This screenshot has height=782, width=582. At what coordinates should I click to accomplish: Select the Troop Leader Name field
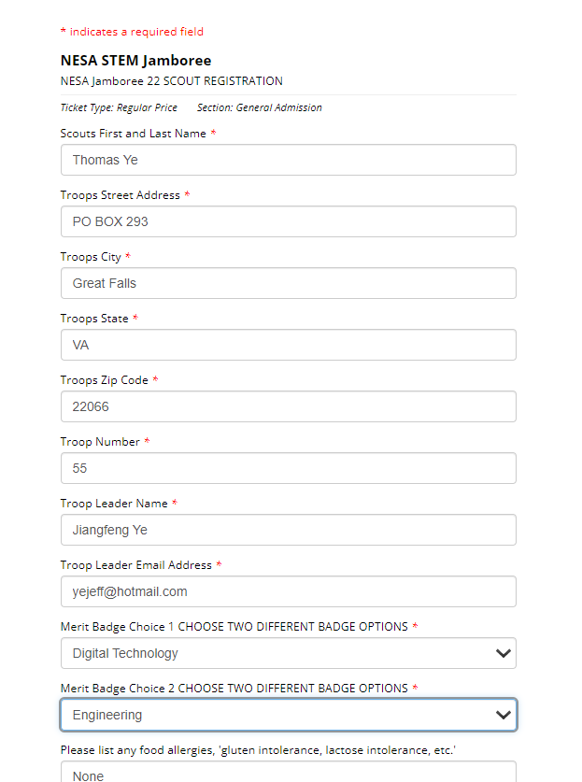pos(288,530)
